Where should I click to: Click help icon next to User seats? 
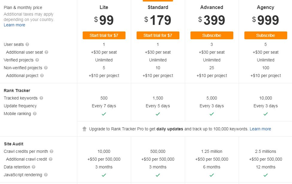click(27, 44)
